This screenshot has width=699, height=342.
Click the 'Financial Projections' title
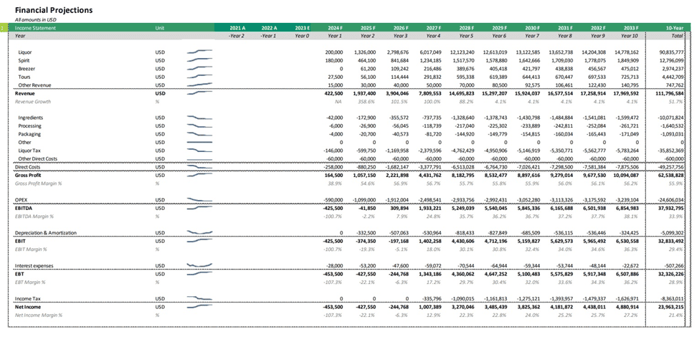[x=54, y=10]
